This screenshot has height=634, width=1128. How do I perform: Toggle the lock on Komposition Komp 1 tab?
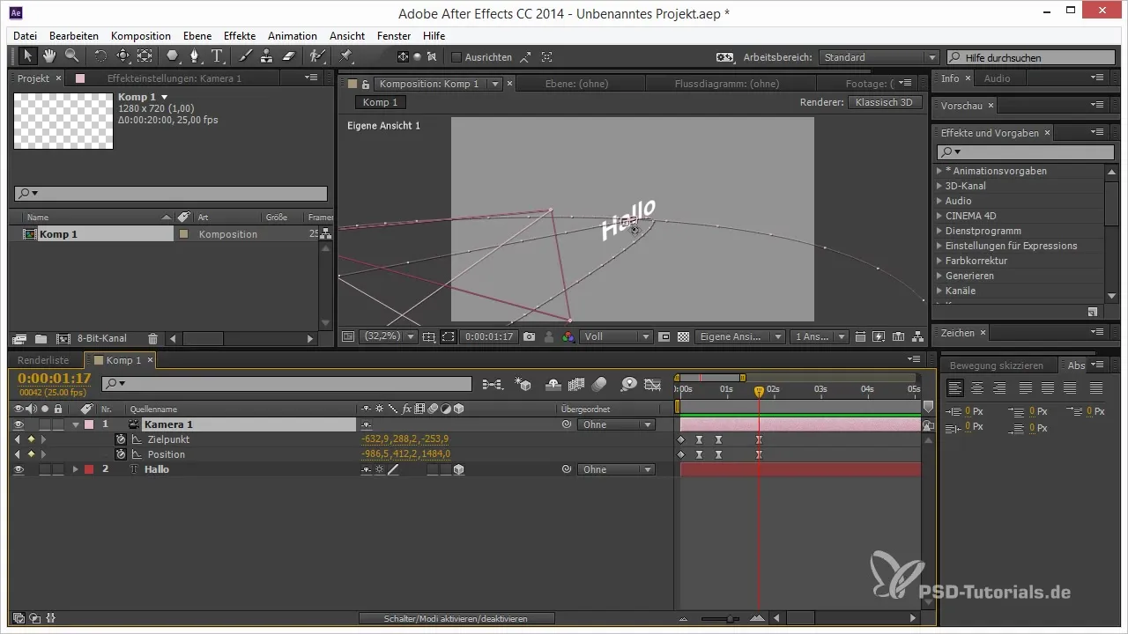(366, 84)
